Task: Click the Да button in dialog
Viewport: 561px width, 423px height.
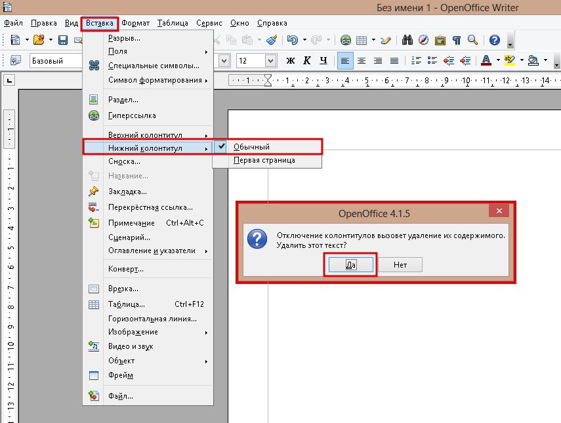Action: coord(350,265)
